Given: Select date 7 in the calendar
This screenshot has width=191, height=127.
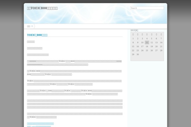Looking at the screenshot, I should [161, 38].
